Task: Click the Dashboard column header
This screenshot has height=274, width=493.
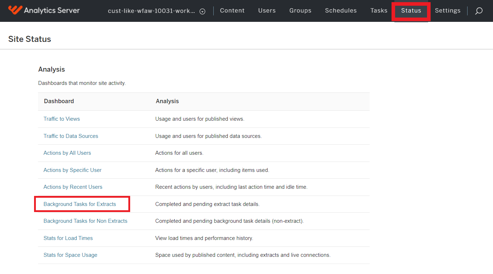Action: (x=59, y=101)
